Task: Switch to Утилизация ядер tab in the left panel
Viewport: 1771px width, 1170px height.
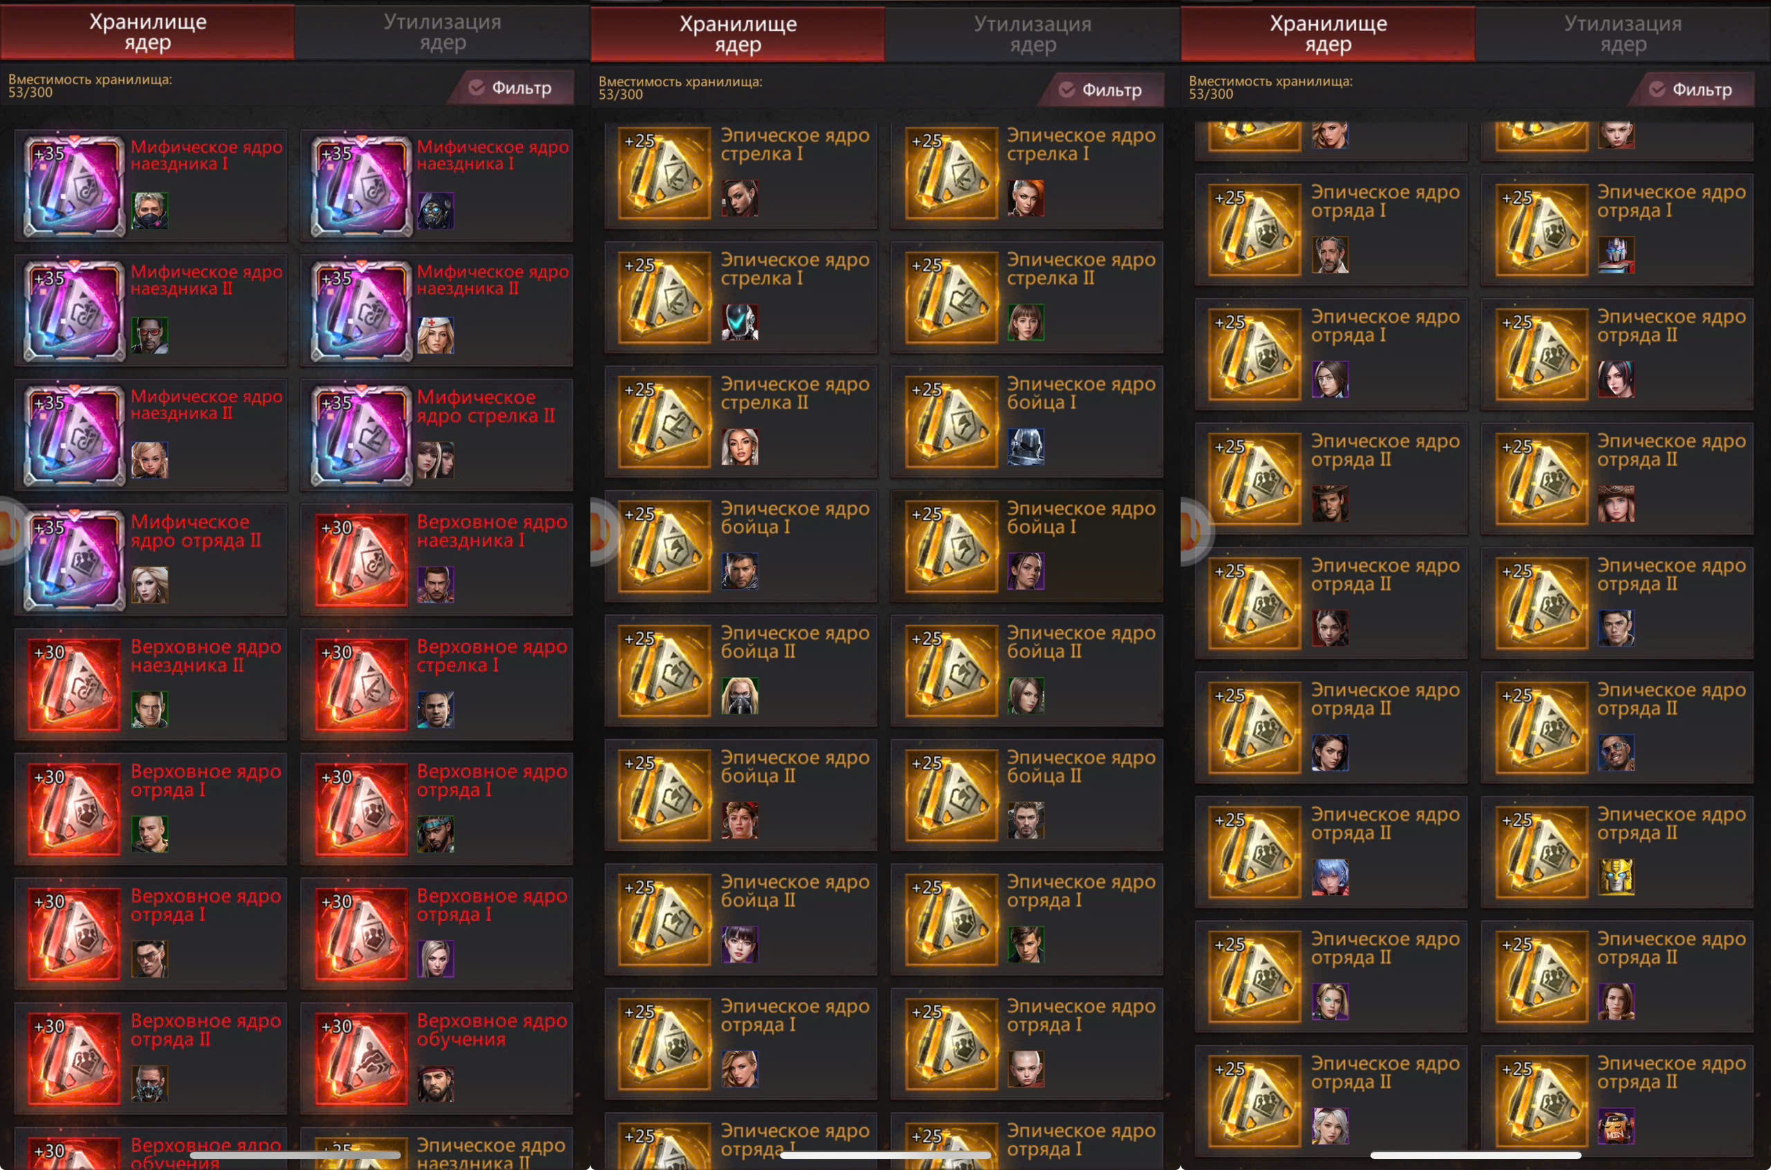Action: click(443, 32)
